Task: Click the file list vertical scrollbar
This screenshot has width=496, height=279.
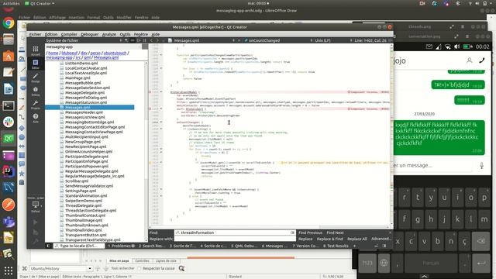Action: [x=146, y=152]
